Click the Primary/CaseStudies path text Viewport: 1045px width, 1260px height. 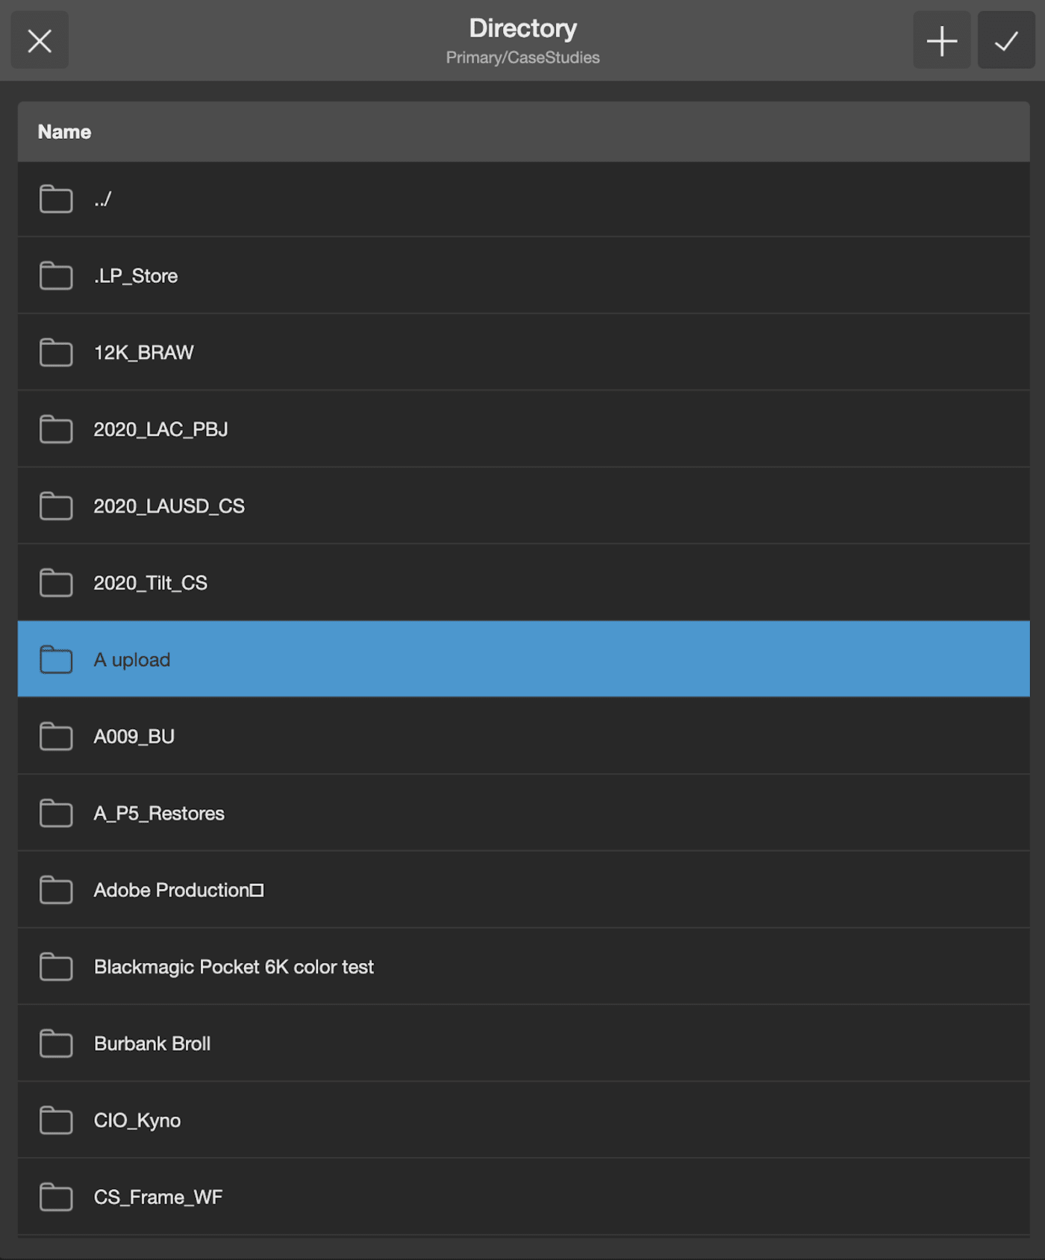(522, 58)
